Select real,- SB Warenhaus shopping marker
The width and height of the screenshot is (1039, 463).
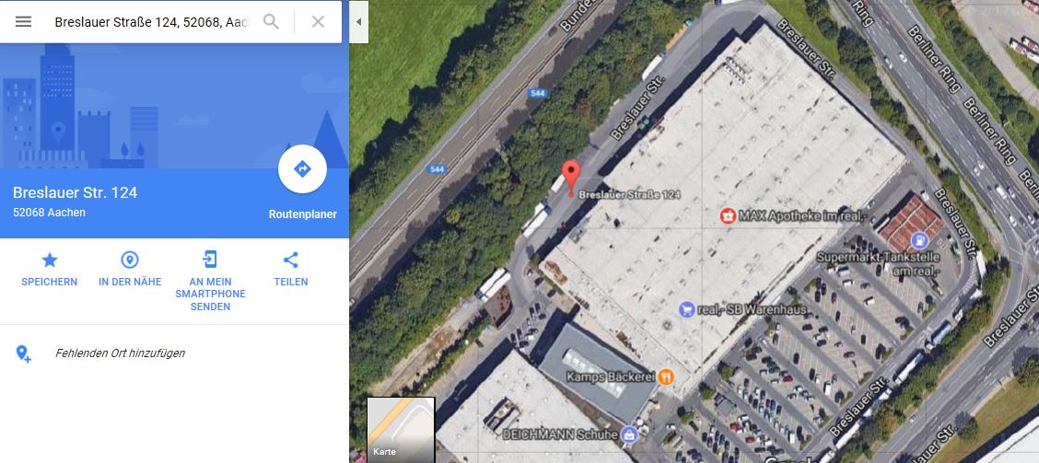tap(687, 309)
